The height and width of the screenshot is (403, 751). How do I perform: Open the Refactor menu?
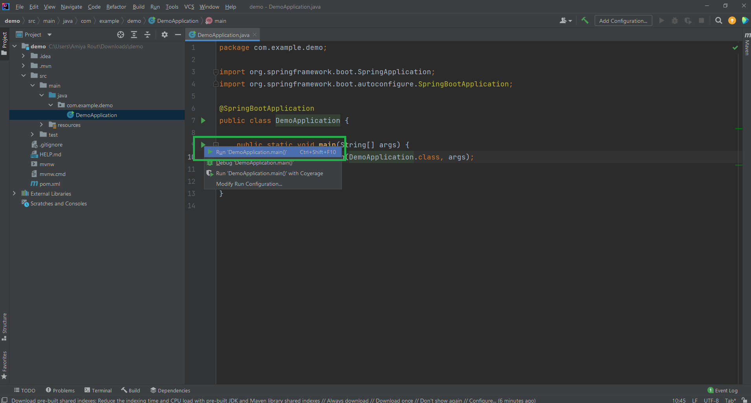click(x=116, y=7)
